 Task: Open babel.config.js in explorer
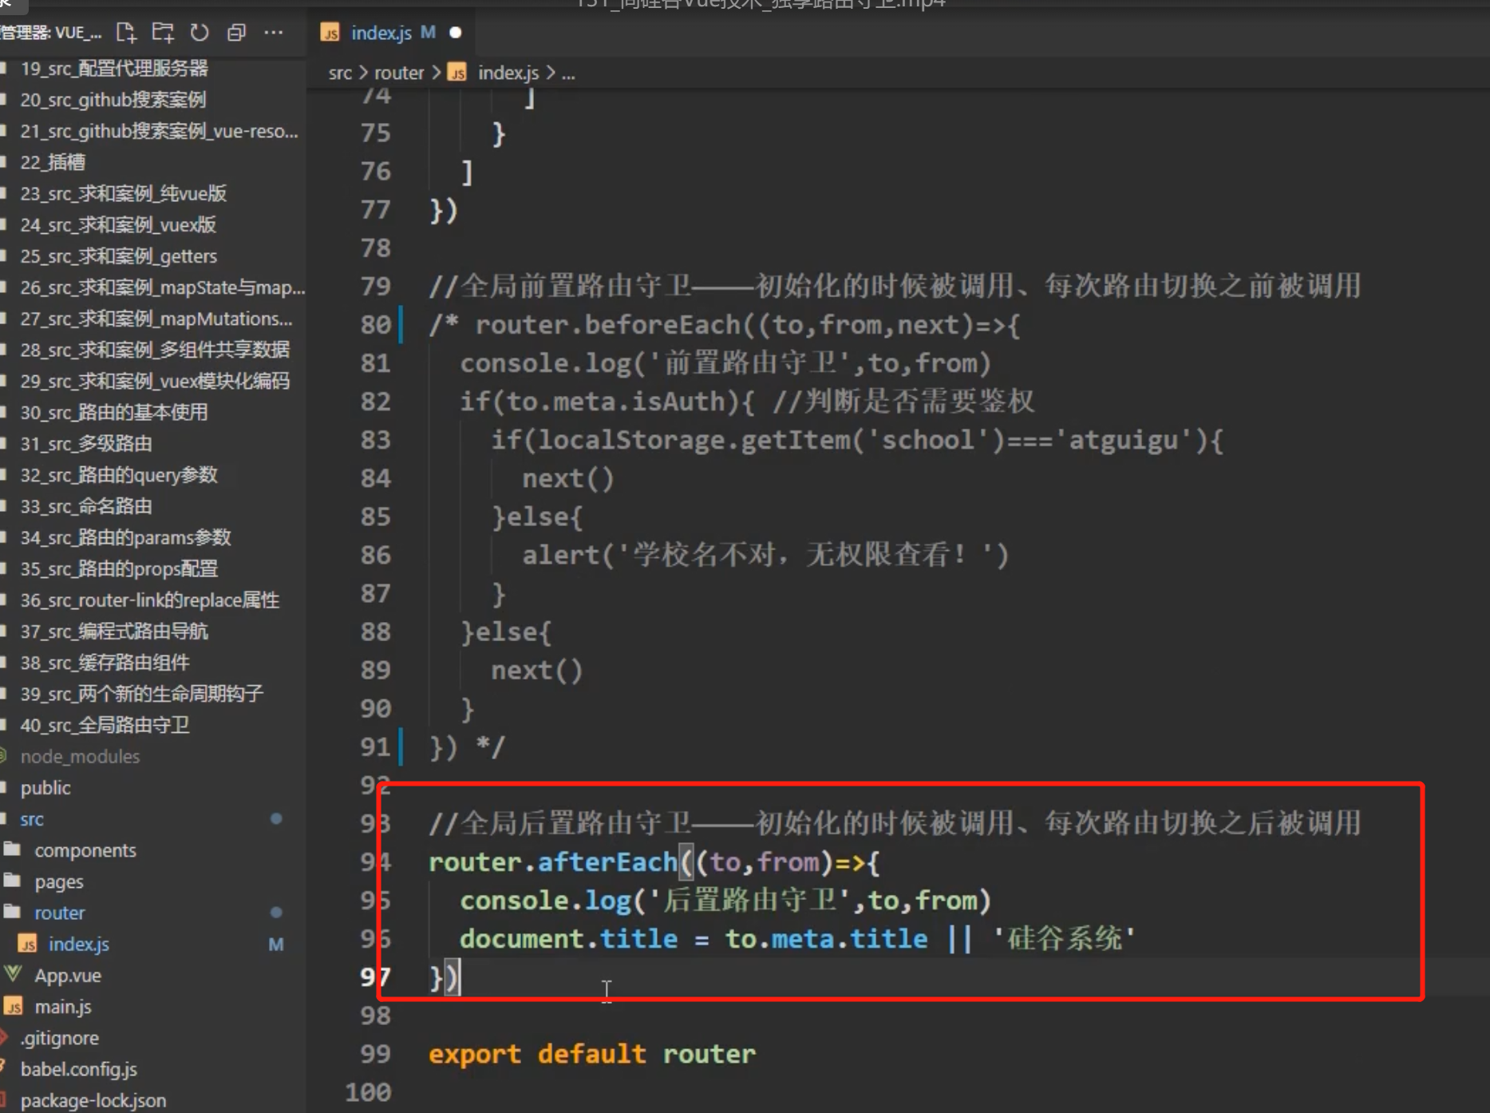[x=78, y=1069]
